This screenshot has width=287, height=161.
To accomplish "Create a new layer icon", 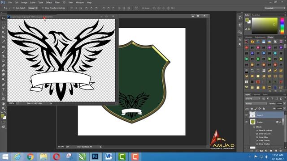I will pyautogui.click(x=276, y=151).
